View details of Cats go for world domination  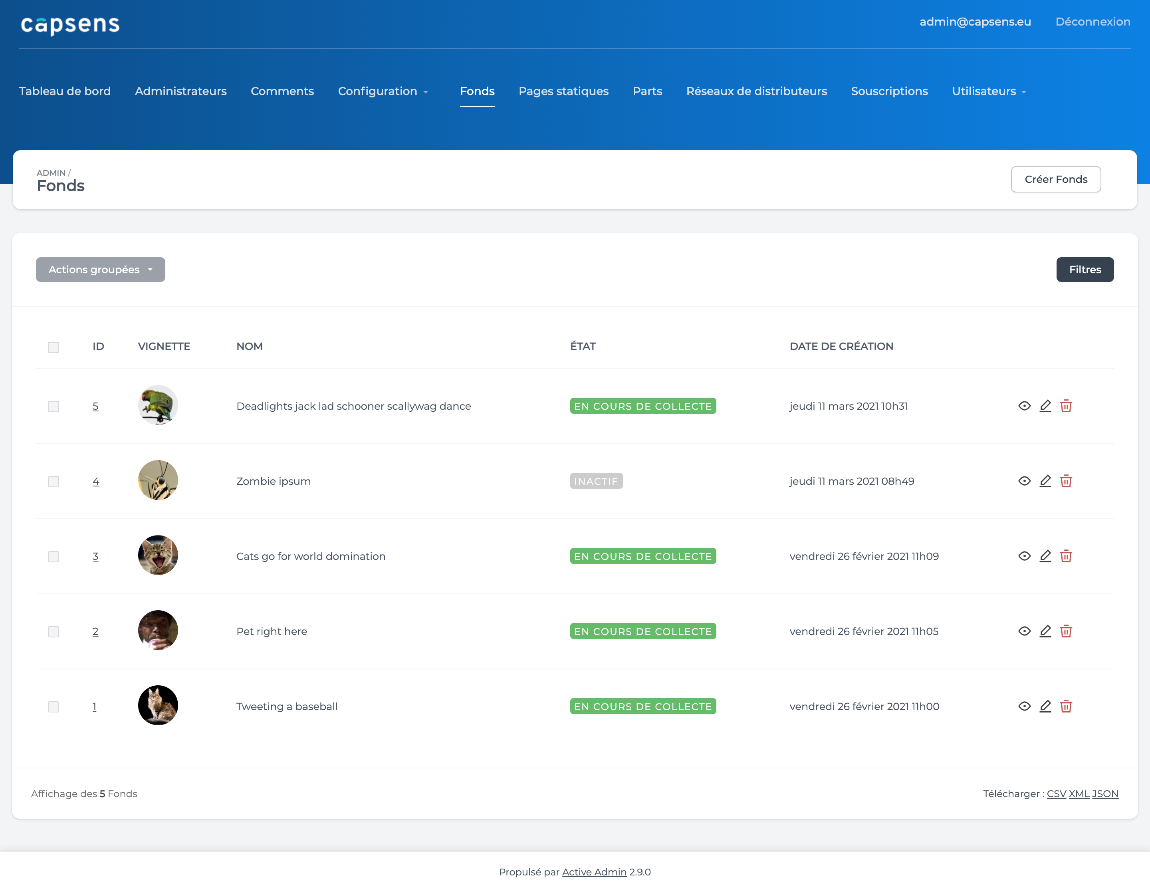[1025, 556]
